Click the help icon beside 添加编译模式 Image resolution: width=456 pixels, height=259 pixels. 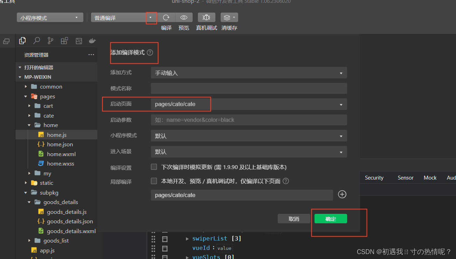(150, 52)
